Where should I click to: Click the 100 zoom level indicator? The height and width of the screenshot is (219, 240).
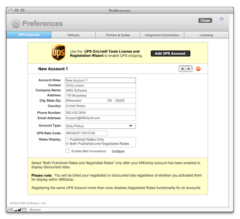[10, 209]
